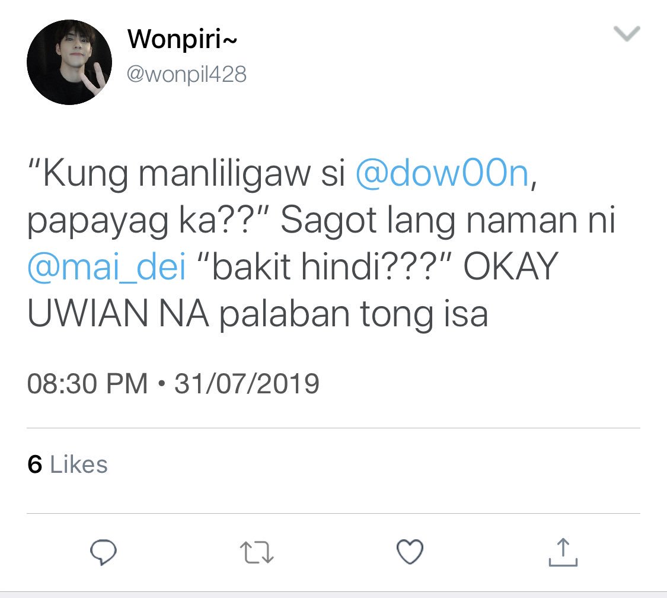Image resolution: width=667 pixels, height=598 pixels.
Task: Click the 'palaban tong isa' text
Action: [x=353, y=314]
